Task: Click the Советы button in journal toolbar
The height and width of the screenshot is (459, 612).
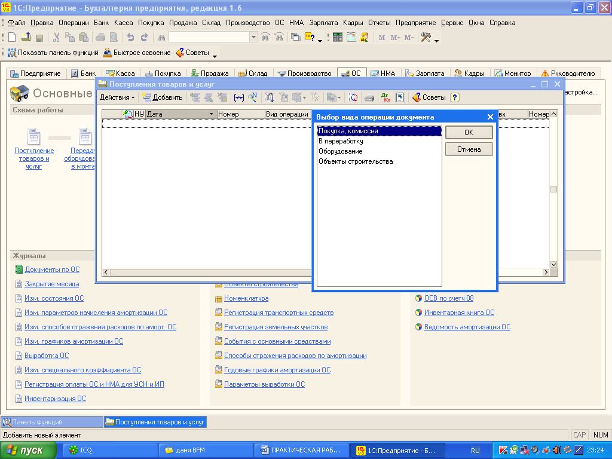Action: [429, 97]
